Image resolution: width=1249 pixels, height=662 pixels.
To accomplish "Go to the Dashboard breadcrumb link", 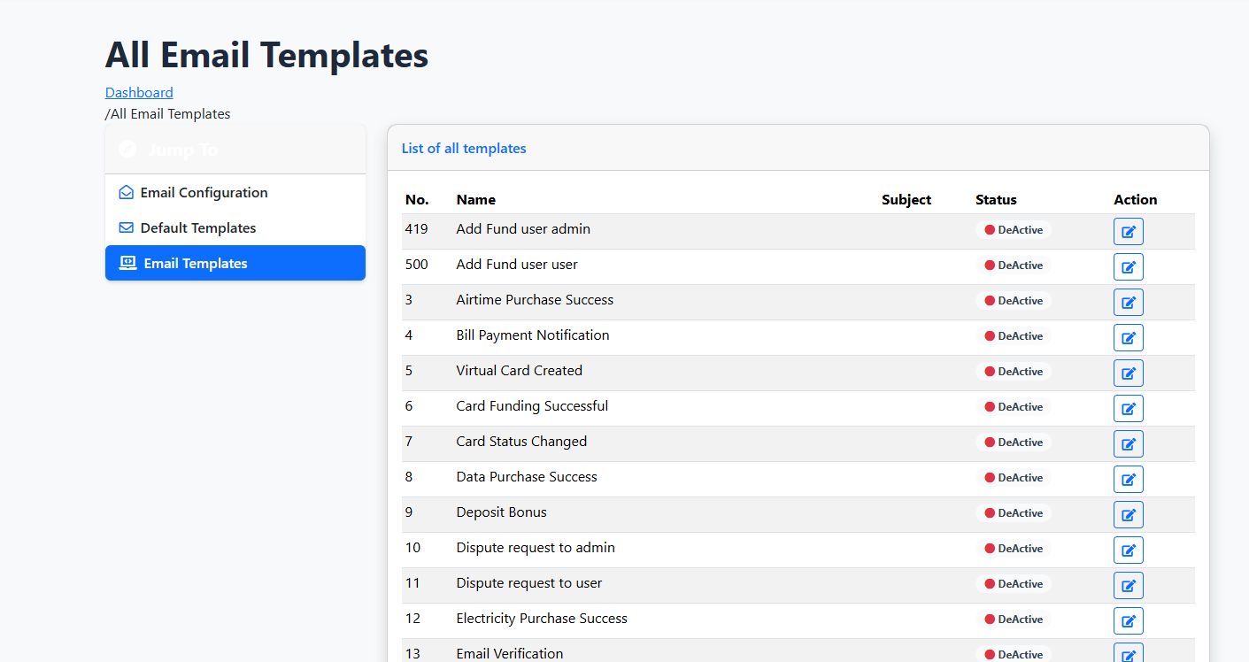I will [x=139, y=92].
